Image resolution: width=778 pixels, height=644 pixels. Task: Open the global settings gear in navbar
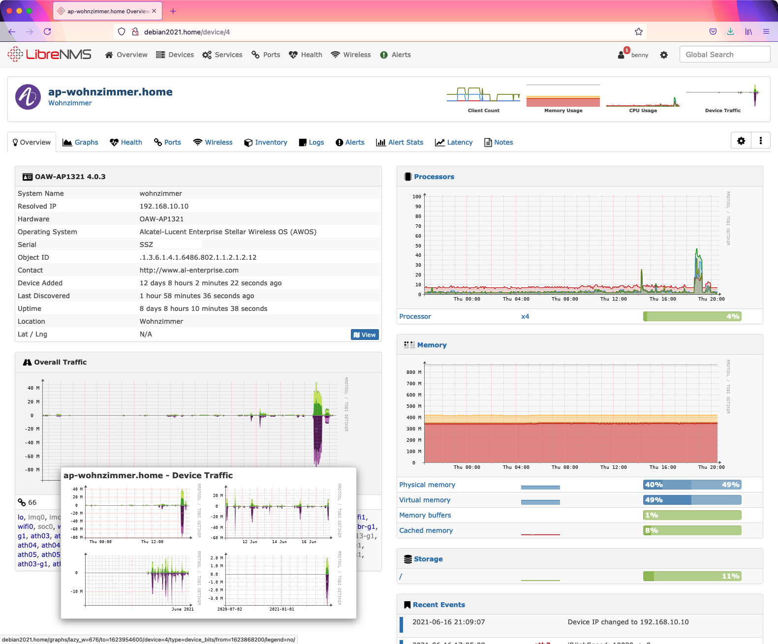664,55
